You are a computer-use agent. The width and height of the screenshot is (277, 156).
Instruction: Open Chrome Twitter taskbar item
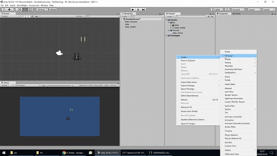click(73, 153)
